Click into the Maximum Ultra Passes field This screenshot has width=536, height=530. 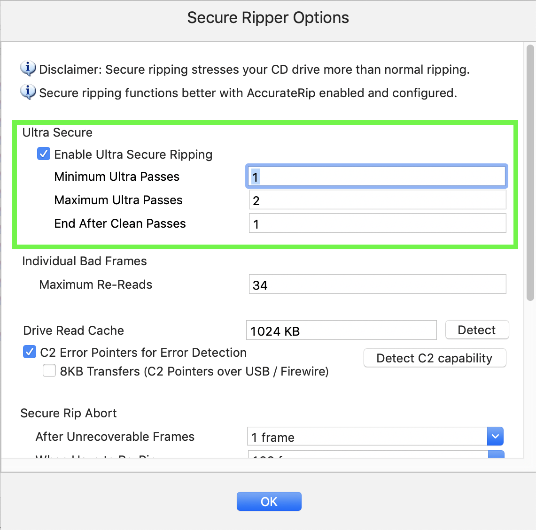(x=377, y=200)
